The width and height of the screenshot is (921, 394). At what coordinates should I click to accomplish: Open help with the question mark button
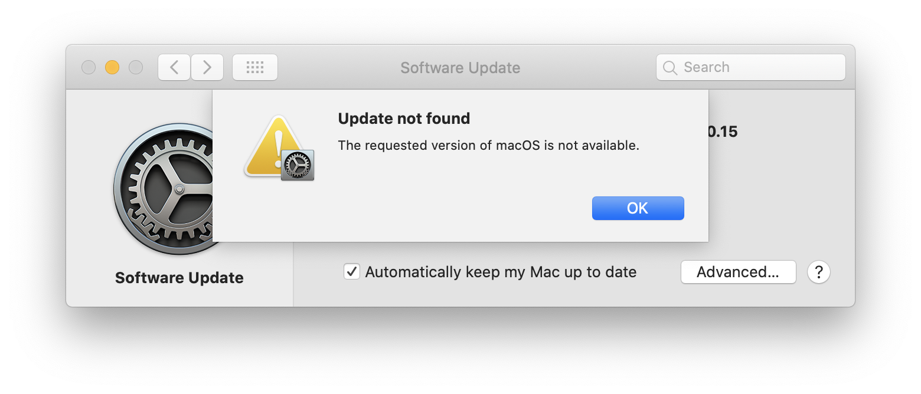819,272
